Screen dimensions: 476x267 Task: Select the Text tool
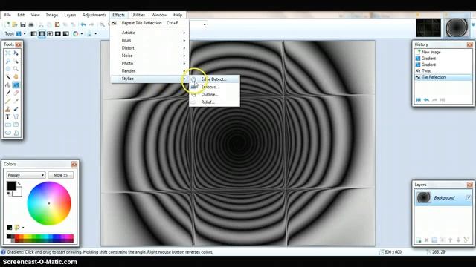[8, 117]
